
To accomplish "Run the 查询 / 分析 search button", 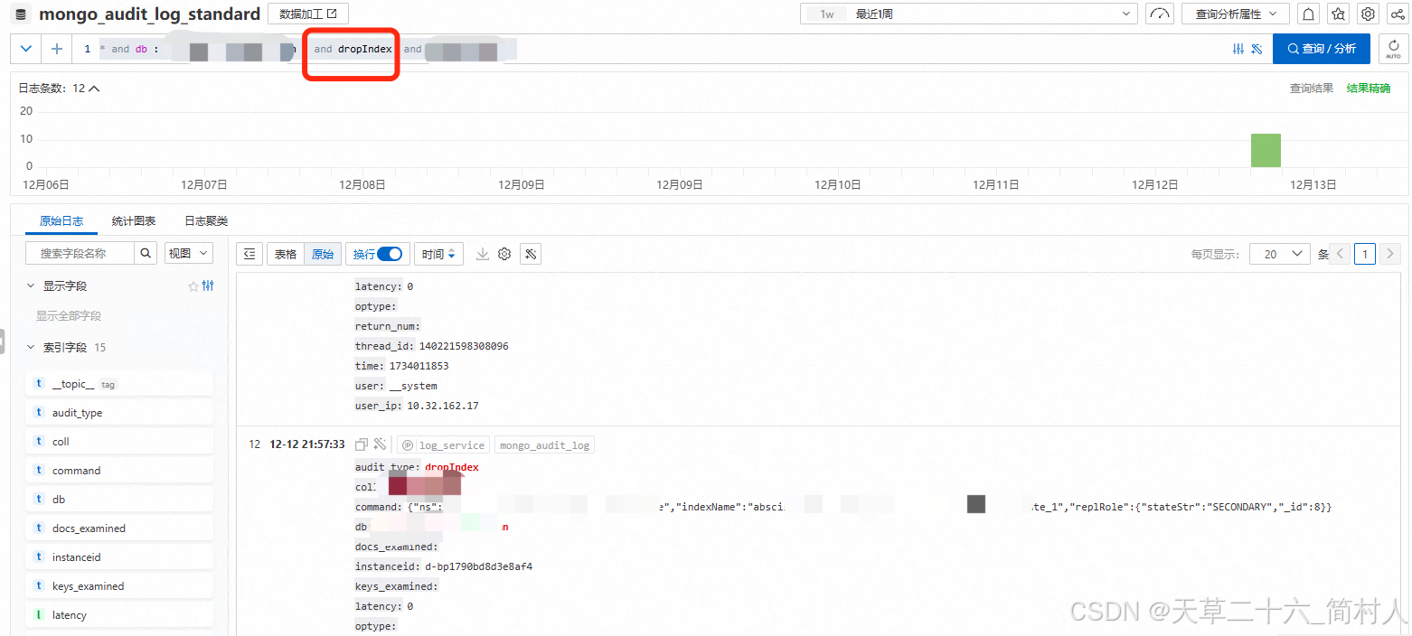I will pyautogui.click(x=1322, y=49).
